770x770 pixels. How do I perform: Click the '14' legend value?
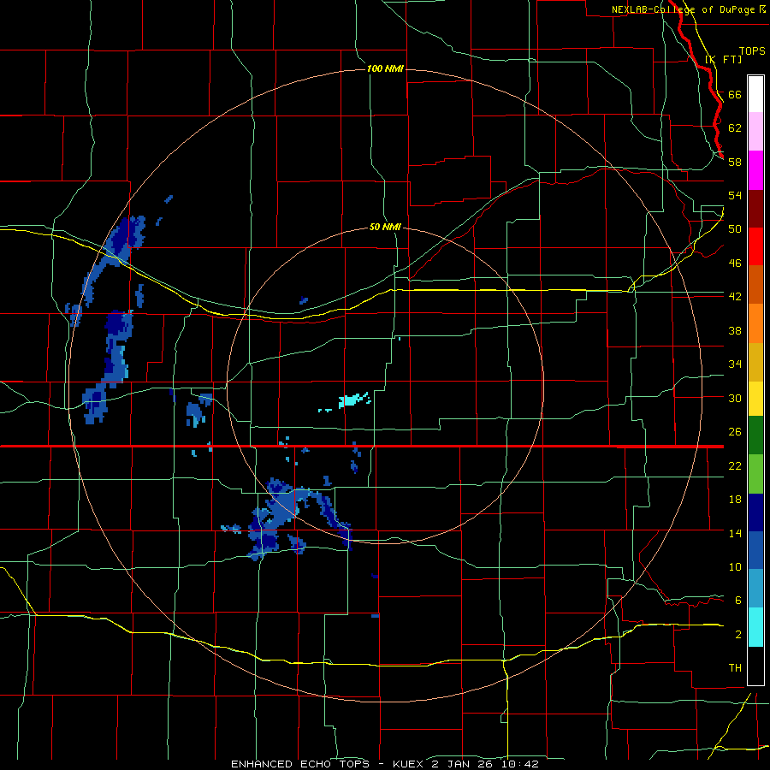coord(735,533)
